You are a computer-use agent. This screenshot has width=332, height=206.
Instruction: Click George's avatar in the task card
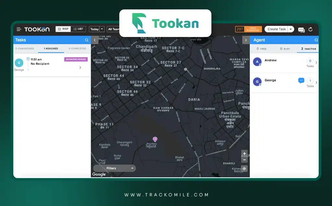pyautogui.click(x=19, y=63)
